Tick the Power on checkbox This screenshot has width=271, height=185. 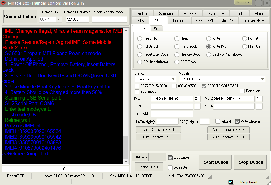tap(242, 91)
